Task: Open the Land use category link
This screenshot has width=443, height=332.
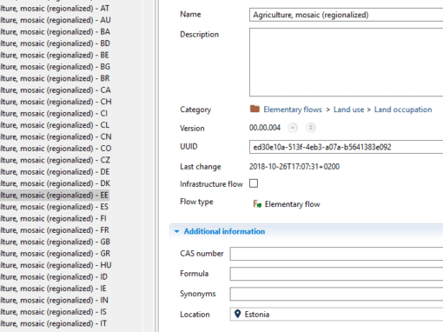Action: coord(348,110)
